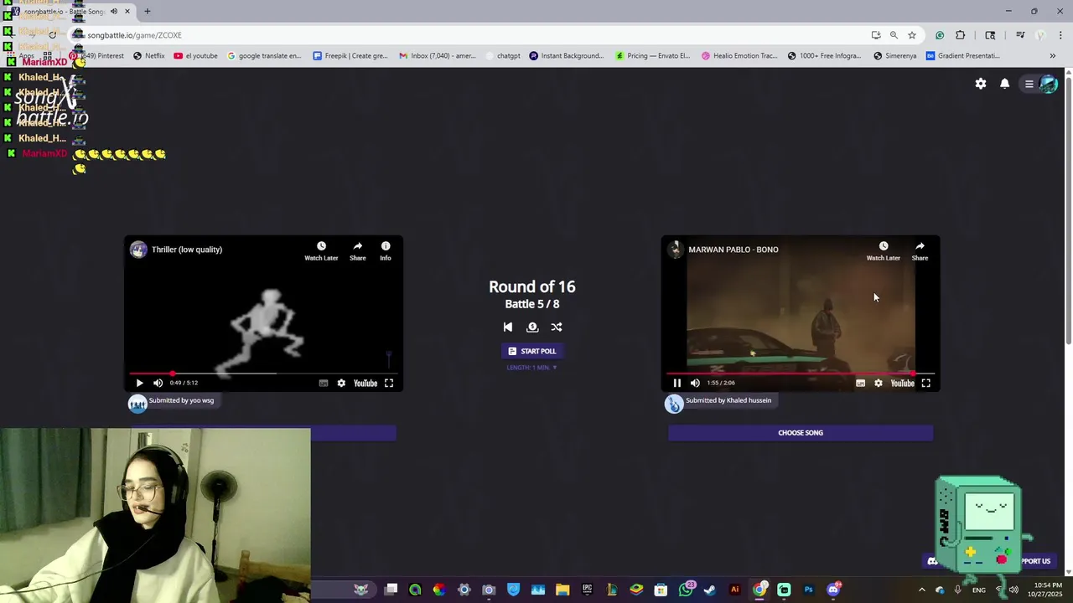The width and height of the screenshot is (1073, 603).
Task: Open browser zoom magnifier icon
Action: [894, 35]
